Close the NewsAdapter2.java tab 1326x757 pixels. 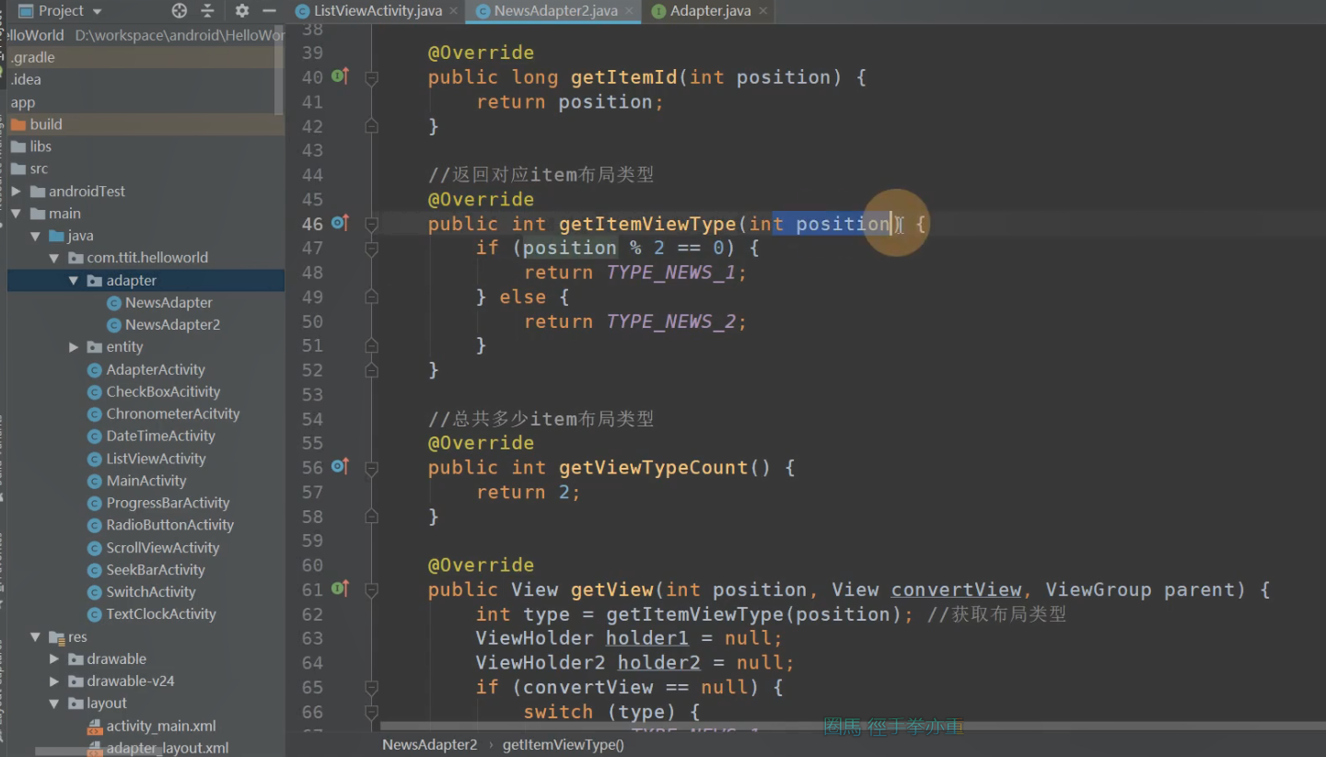(628, 12)
